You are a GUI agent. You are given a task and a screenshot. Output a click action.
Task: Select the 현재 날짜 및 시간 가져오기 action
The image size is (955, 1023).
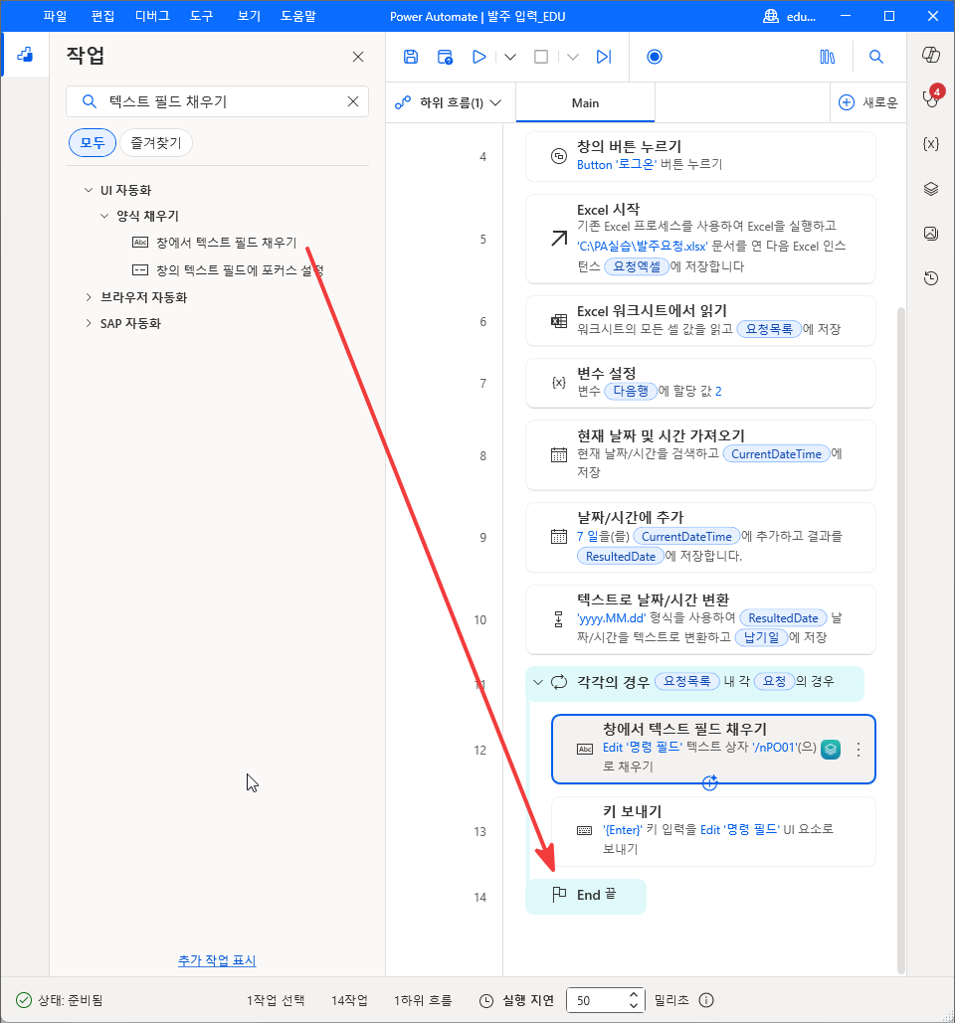(x=699, y=455)
